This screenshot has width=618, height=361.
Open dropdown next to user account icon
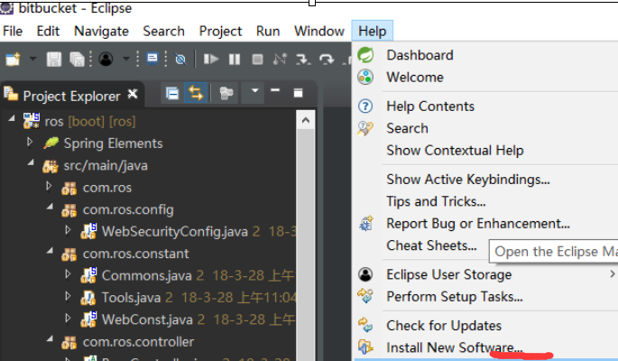click(x=126, y=59)
